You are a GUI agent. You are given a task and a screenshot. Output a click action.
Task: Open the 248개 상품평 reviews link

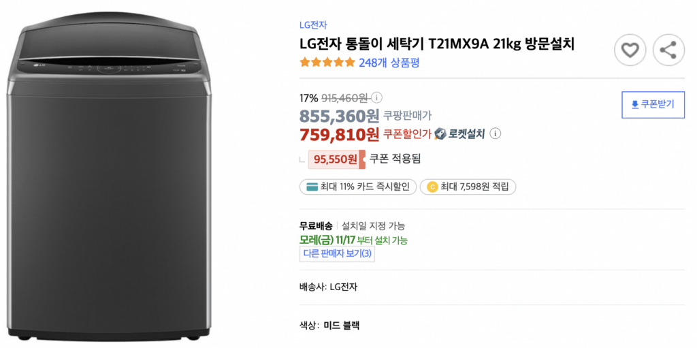click(389, 63)
